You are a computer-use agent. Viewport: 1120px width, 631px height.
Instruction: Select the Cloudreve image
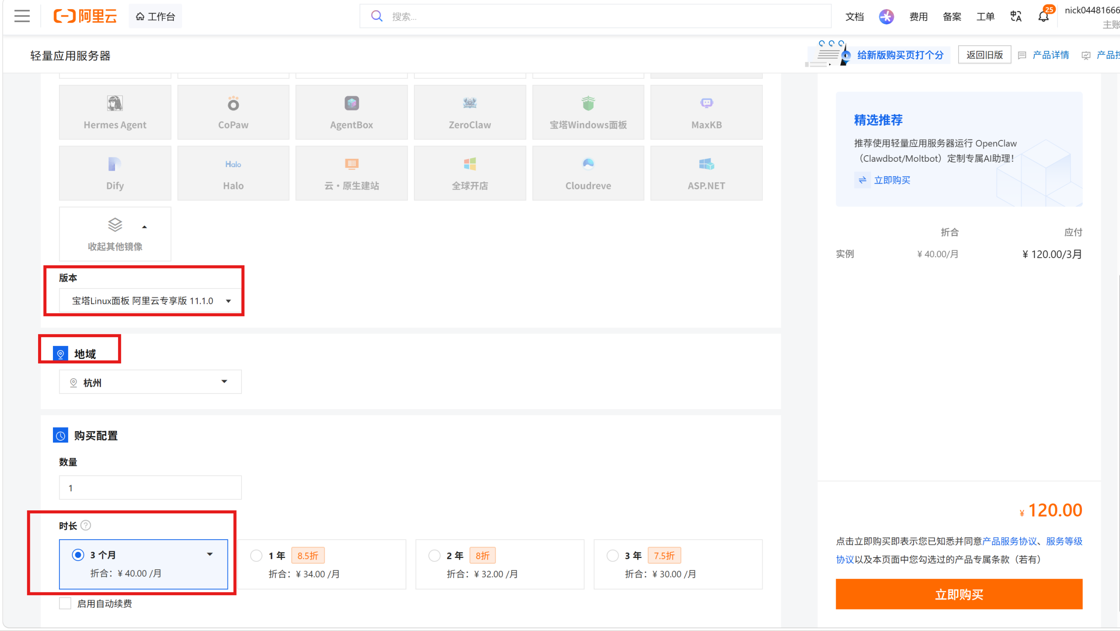pos(588,173)
